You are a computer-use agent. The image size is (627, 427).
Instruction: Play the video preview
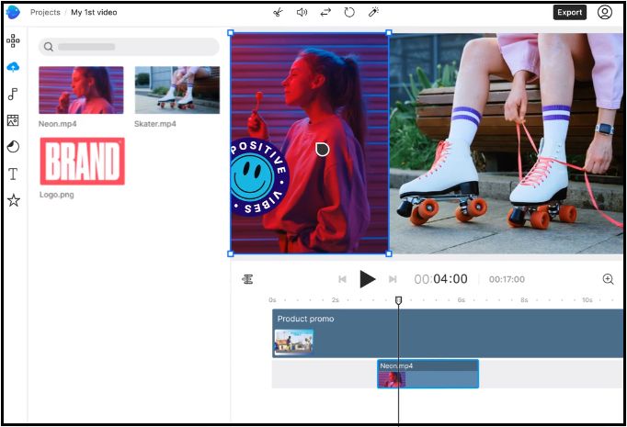[367, 279]
